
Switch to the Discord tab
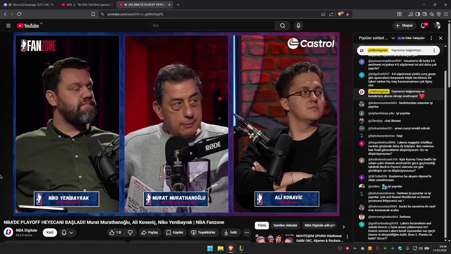29,5
